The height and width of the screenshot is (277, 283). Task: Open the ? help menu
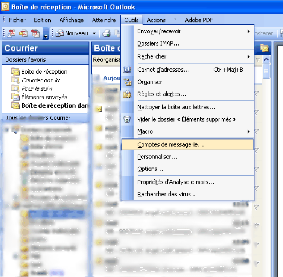(175, 20)
